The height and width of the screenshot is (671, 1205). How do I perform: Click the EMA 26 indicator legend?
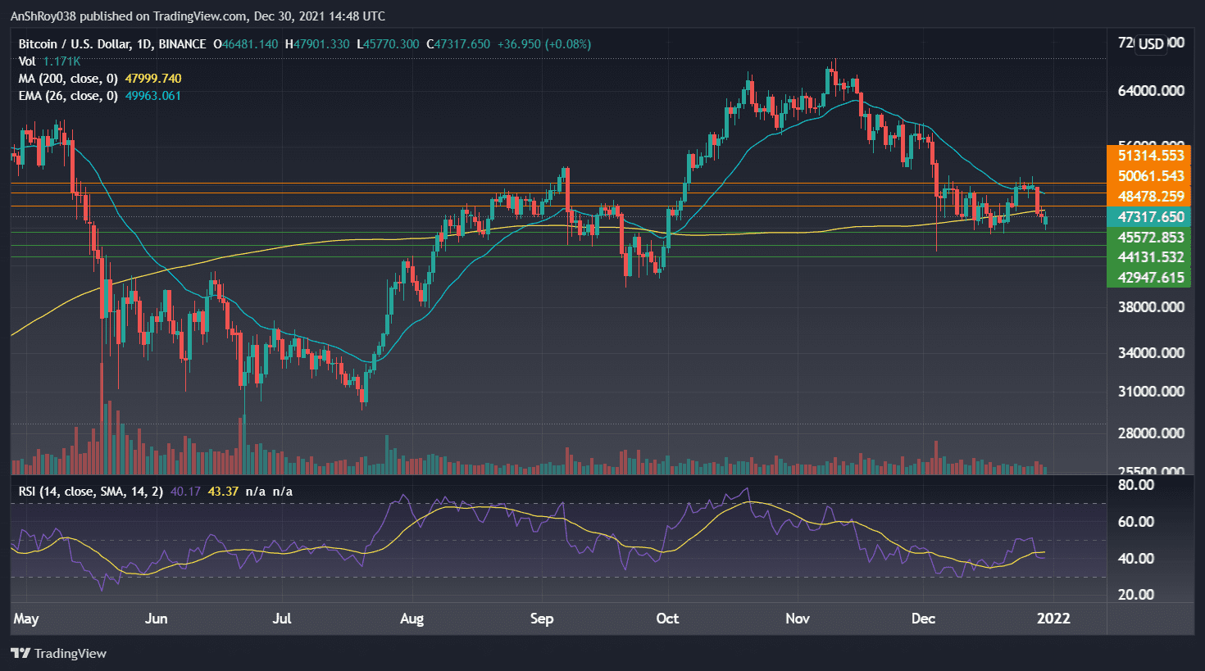point(70,96)
